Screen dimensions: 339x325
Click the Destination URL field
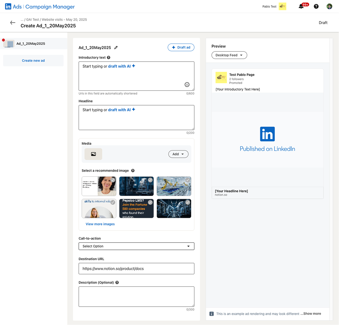[x=137, y=268]
